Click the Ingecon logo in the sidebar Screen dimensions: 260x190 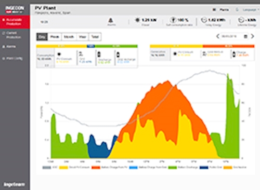(x=15, y=9)
